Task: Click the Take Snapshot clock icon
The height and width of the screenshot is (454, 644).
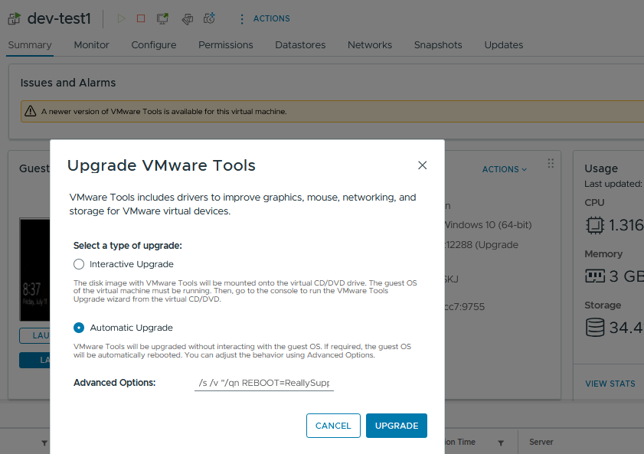Action: point(209,18)
